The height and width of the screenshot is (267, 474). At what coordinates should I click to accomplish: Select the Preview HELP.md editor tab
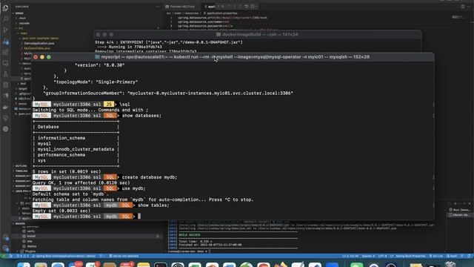tap(180, 7)
